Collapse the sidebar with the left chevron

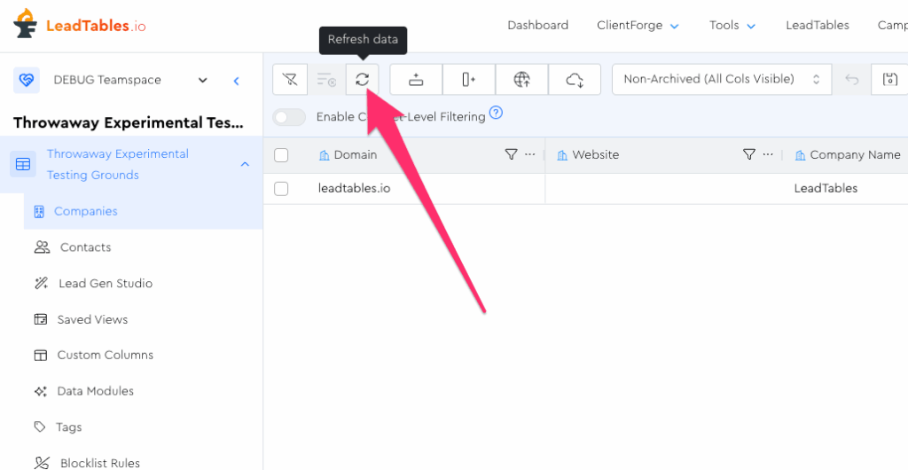(236, 81)
